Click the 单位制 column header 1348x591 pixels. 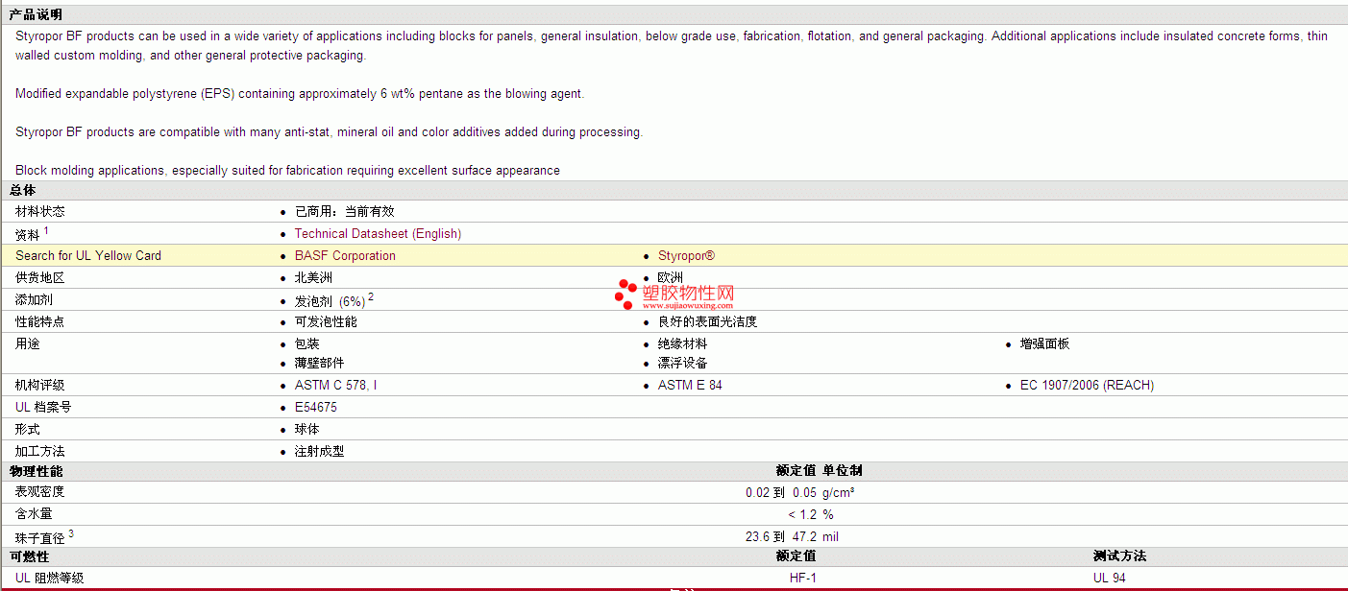(842, 470)
